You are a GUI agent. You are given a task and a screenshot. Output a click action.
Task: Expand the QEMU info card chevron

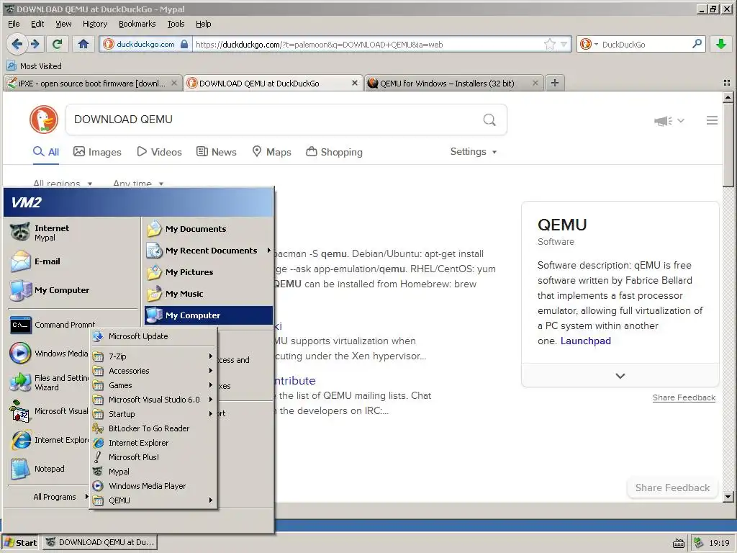point(620,376)
